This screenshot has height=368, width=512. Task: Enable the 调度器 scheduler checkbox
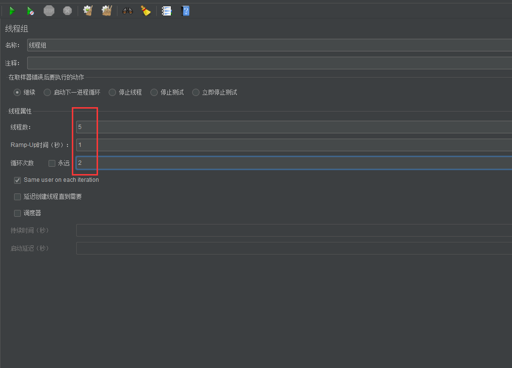tap(17, 213)
